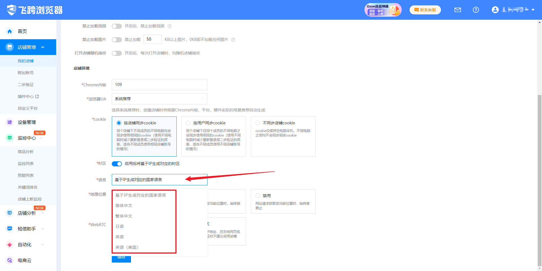Click the 首页 home icon
Image resolution: width=542 pixels, height=271 pixels.
10,31
